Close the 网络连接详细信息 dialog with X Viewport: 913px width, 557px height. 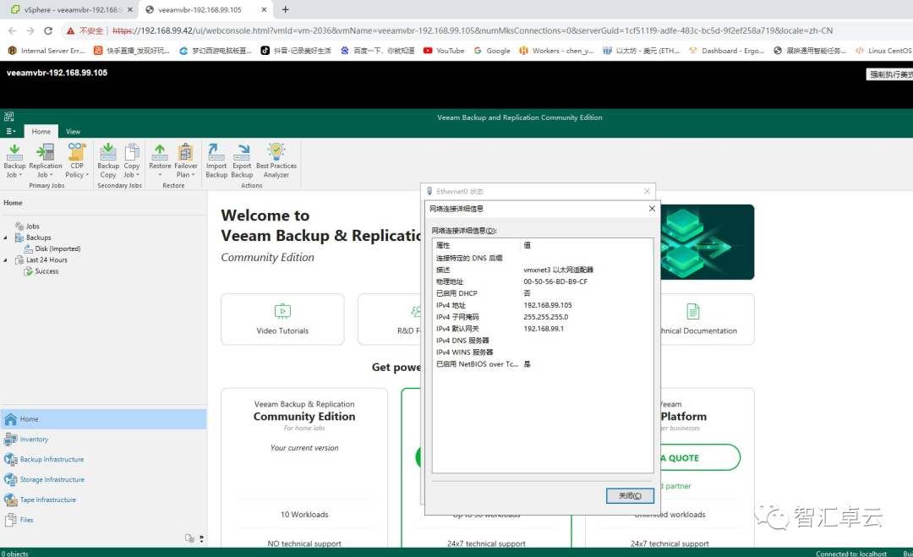[652, 209]
